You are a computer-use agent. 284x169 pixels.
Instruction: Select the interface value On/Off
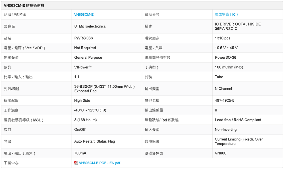pyautogui.click(x=80, y=129)
